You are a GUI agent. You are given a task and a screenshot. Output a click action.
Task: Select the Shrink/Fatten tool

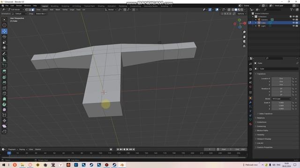coord(4,121)
